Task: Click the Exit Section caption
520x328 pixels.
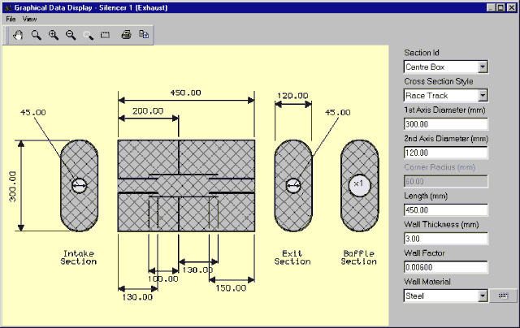Action: [x=292, y=257]
